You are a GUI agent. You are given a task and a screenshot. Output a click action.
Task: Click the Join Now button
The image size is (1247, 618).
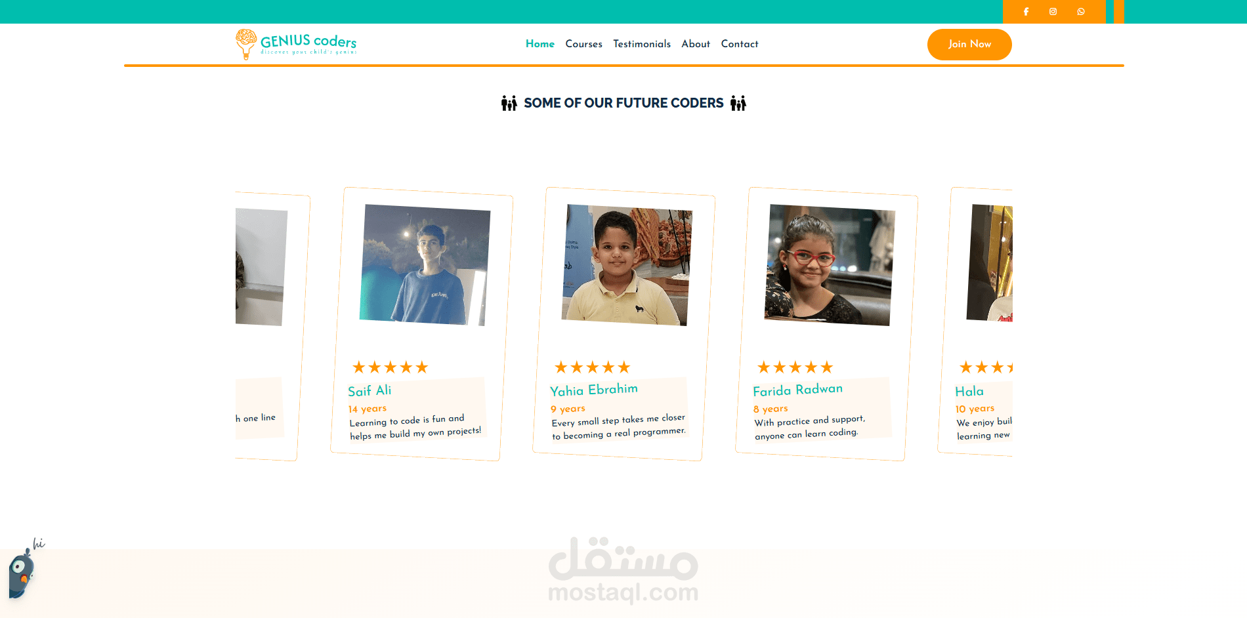click(969, 45)
